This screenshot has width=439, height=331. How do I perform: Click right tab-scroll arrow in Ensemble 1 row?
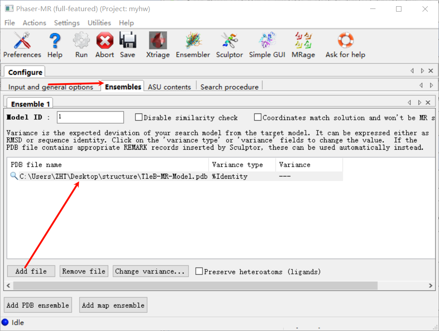click(x=419, y=102)
